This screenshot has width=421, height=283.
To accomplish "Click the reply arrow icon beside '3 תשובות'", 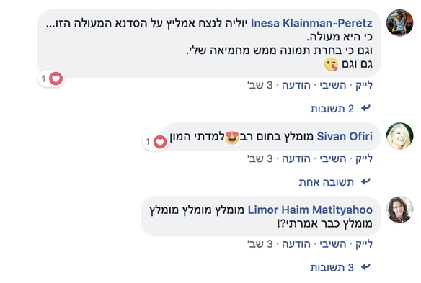I will point(365,267).
